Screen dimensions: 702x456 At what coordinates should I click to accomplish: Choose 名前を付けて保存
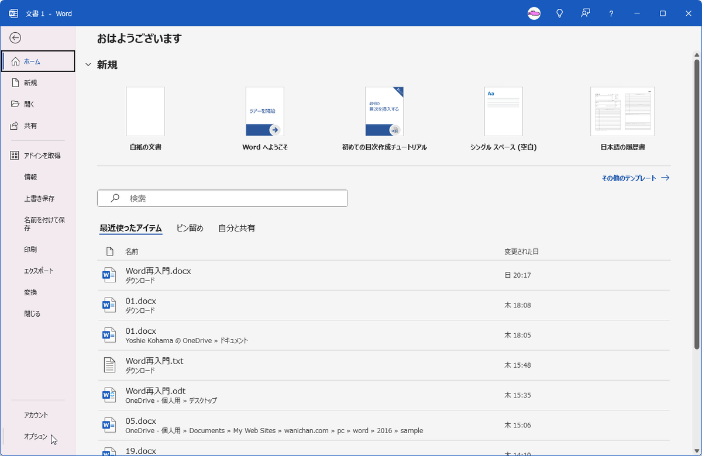click(x=39, y=224)
